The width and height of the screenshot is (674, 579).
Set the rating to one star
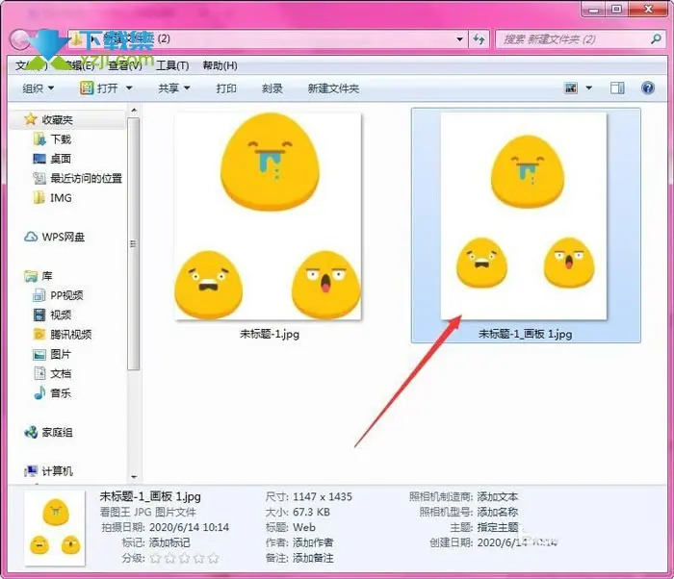(156, 559)
